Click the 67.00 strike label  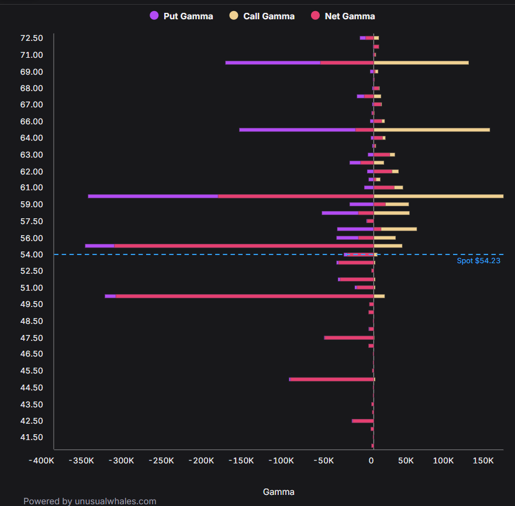pos(32,104)
